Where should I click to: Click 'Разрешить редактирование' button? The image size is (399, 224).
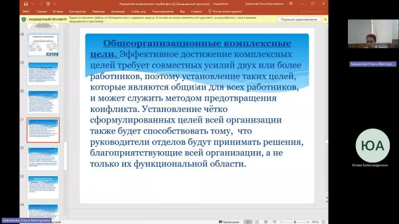[299, 19]
